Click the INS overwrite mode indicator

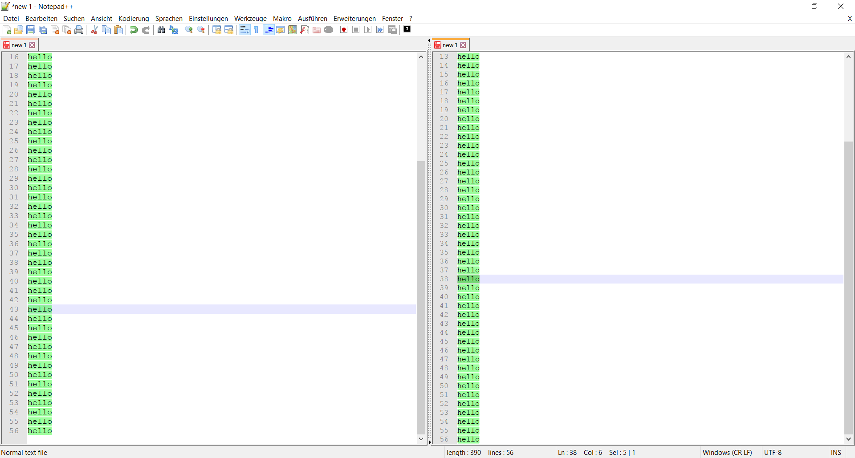[x=836, y=452]
